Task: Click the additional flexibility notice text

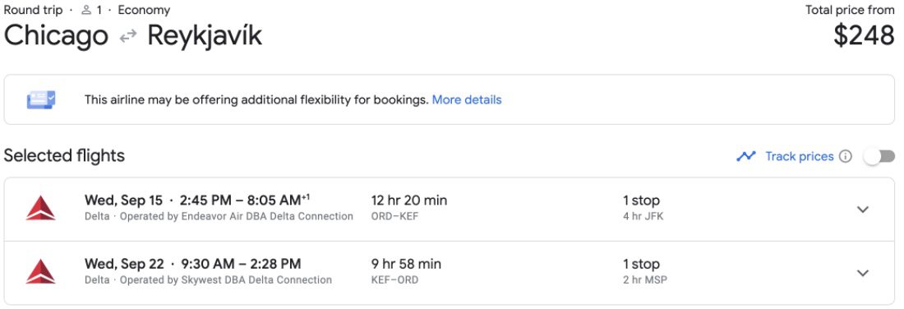Action: [256, 99]
